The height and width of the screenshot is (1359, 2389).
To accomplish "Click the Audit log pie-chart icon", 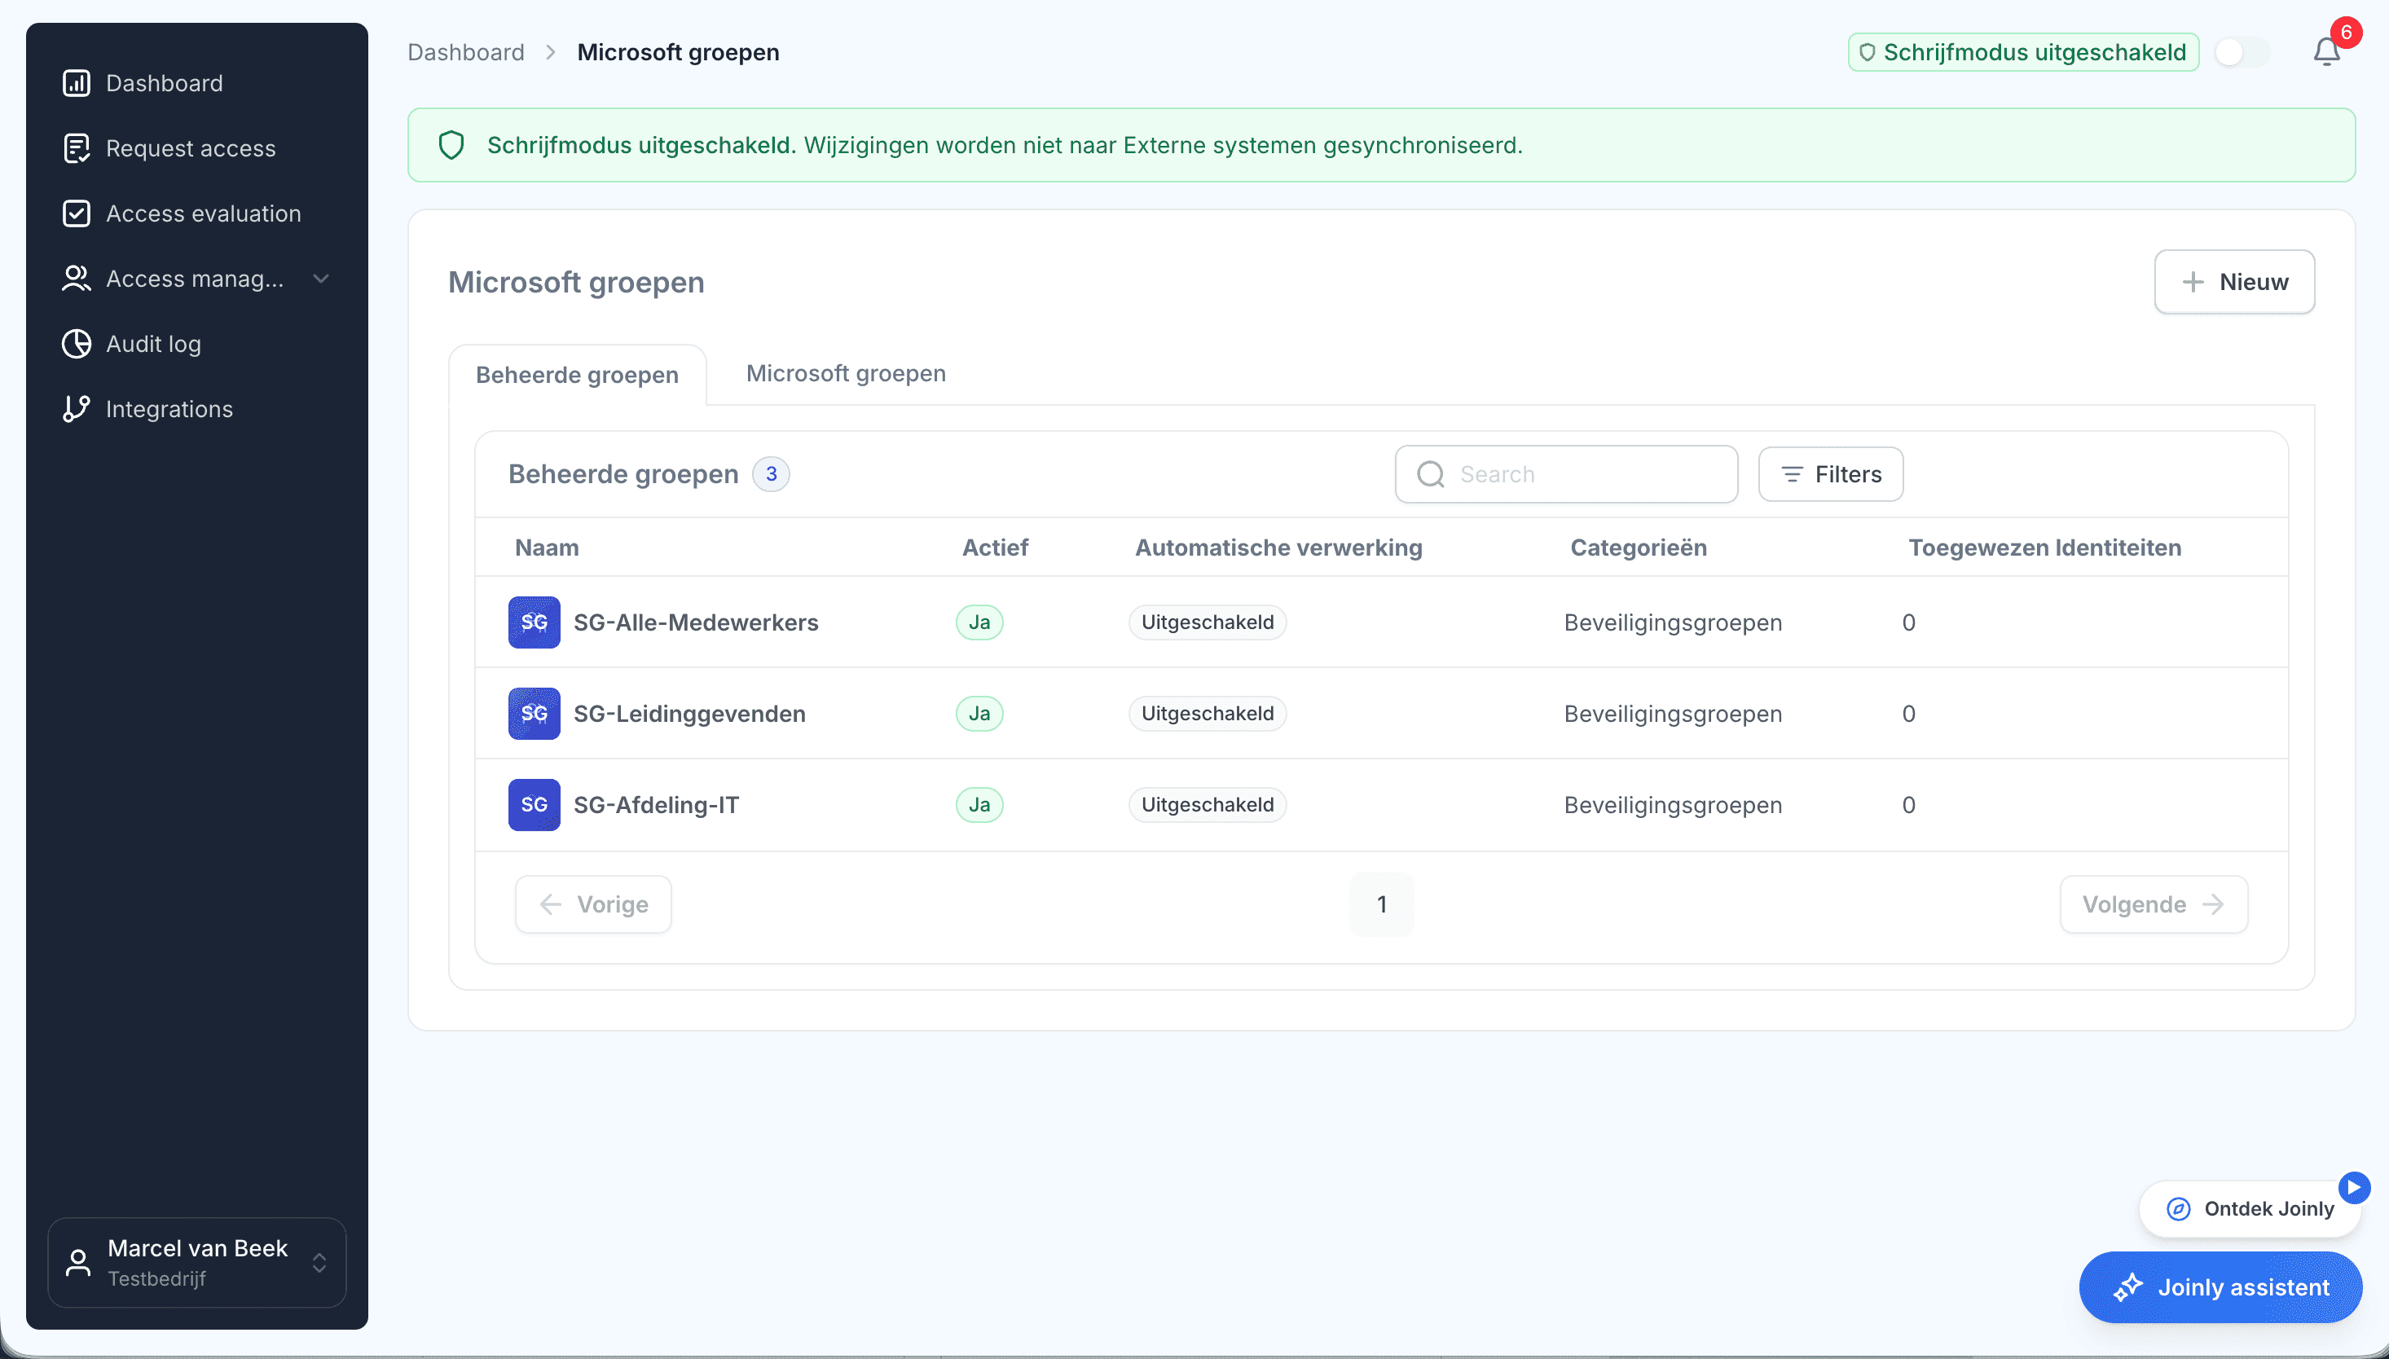I will pos(77,345).
